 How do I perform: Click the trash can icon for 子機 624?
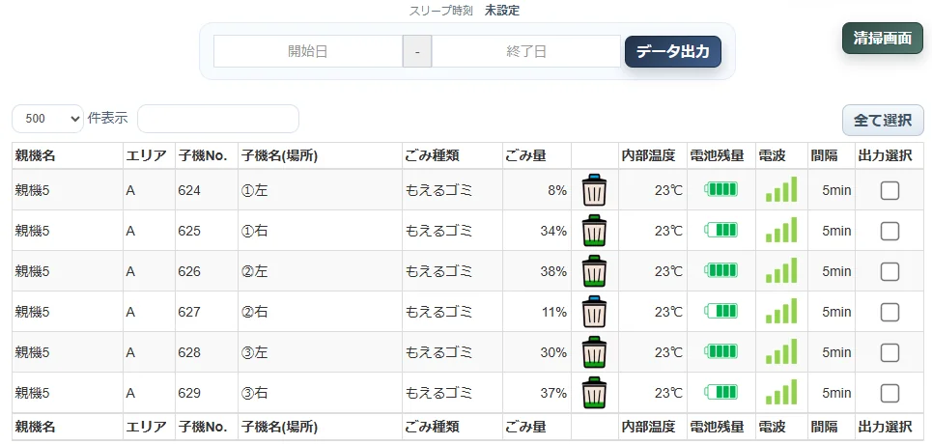point(594,190)
